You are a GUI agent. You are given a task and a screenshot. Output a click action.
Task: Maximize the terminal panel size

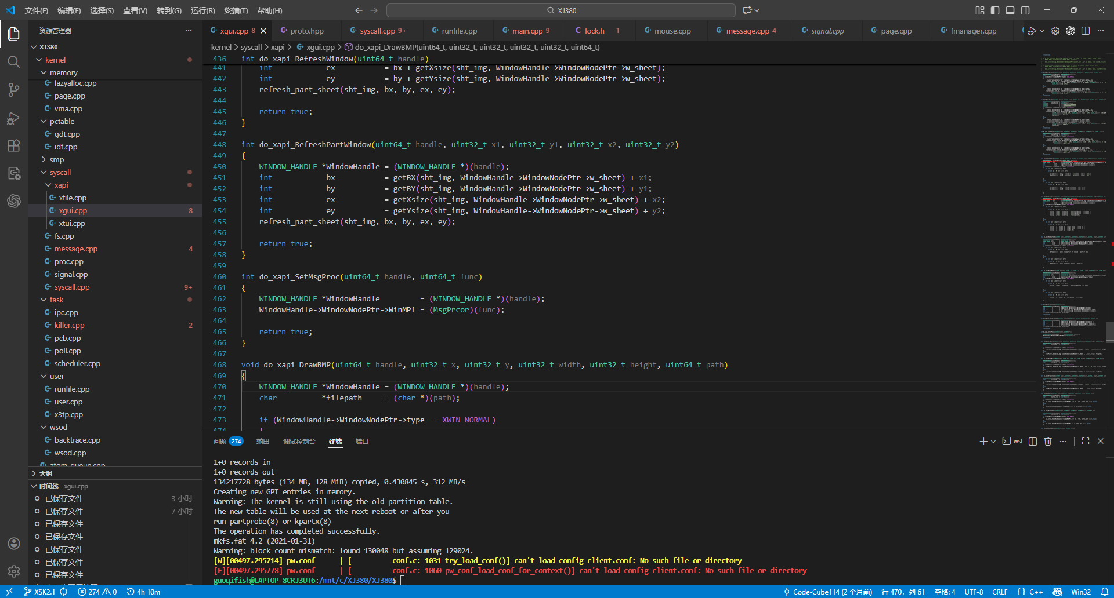click(x=1086, y=442)
